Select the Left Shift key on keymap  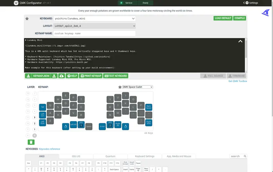[x=42, y=122]
